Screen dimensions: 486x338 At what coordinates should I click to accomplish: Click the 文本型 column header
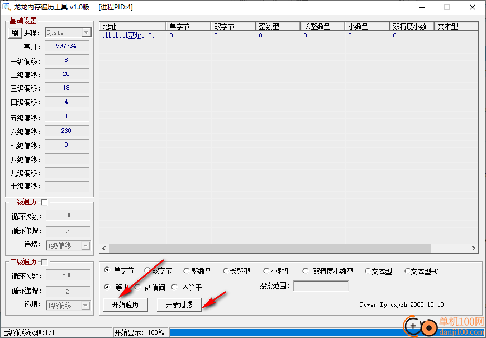pos(456,26)
